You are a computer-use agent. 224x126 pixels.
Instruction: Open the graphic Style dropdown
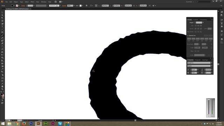[83, 6]
